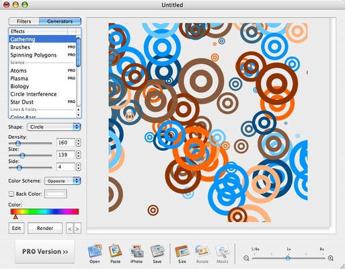
Task: Open the Back Color swatch
Action: tap(56, 194)
